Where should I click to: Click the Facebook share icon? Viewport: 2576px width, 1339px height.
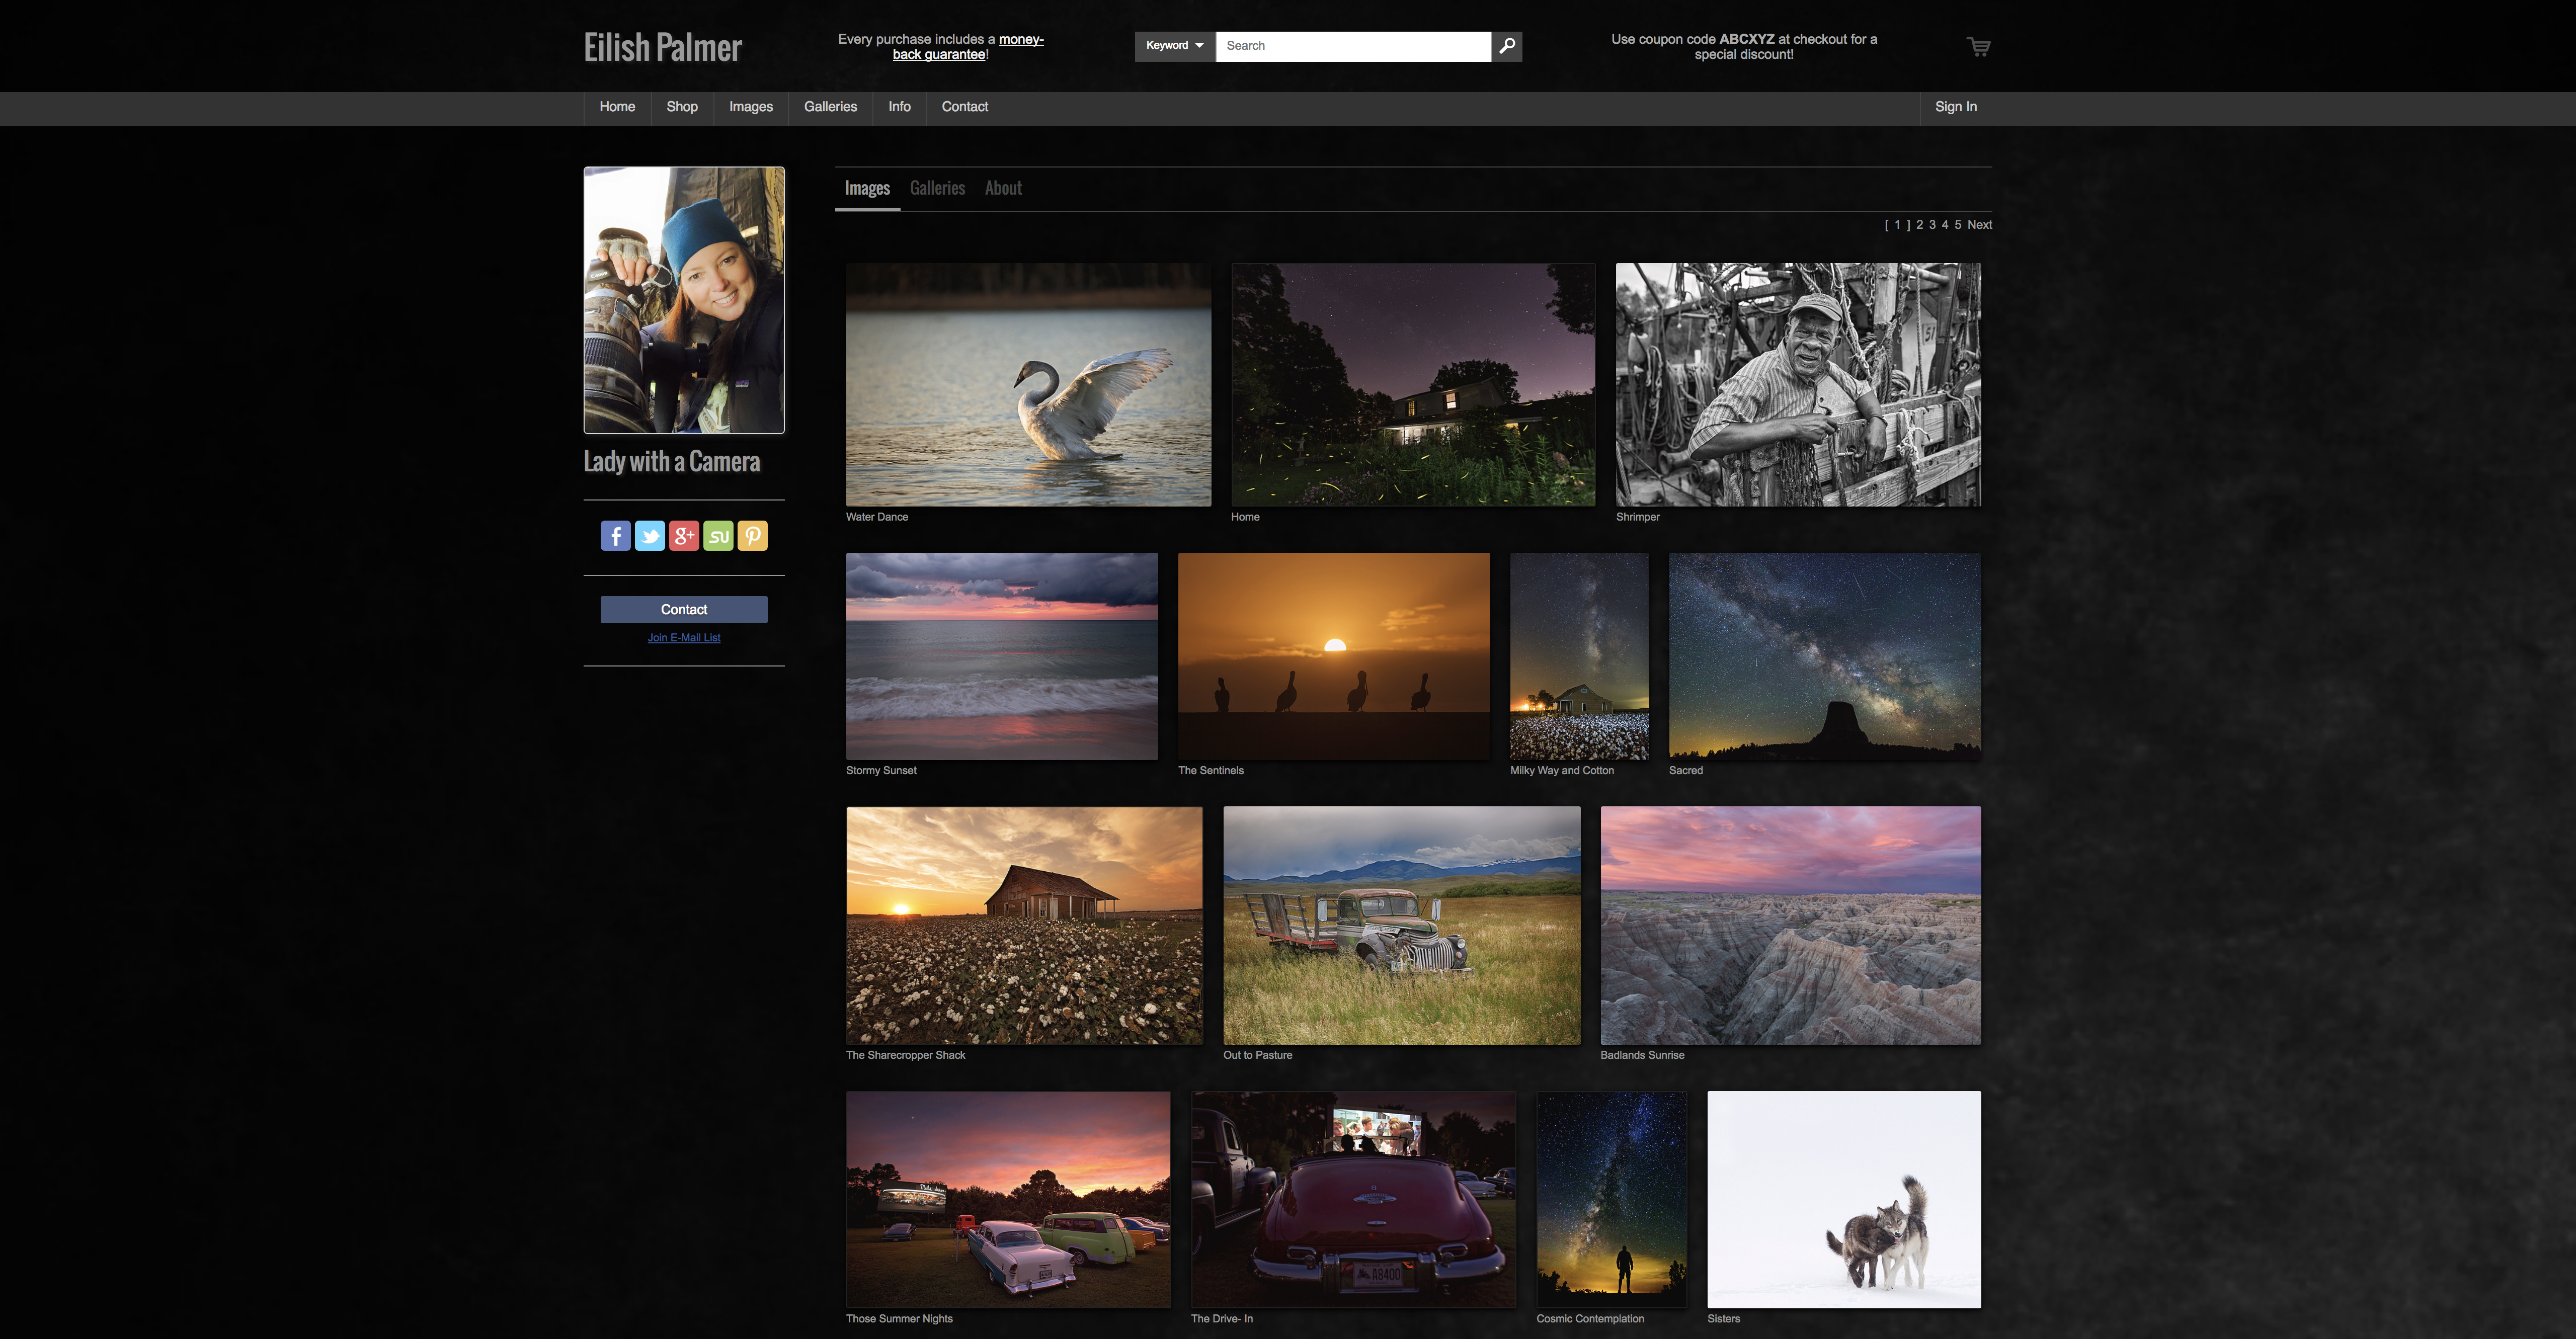[x=615, y=536]
